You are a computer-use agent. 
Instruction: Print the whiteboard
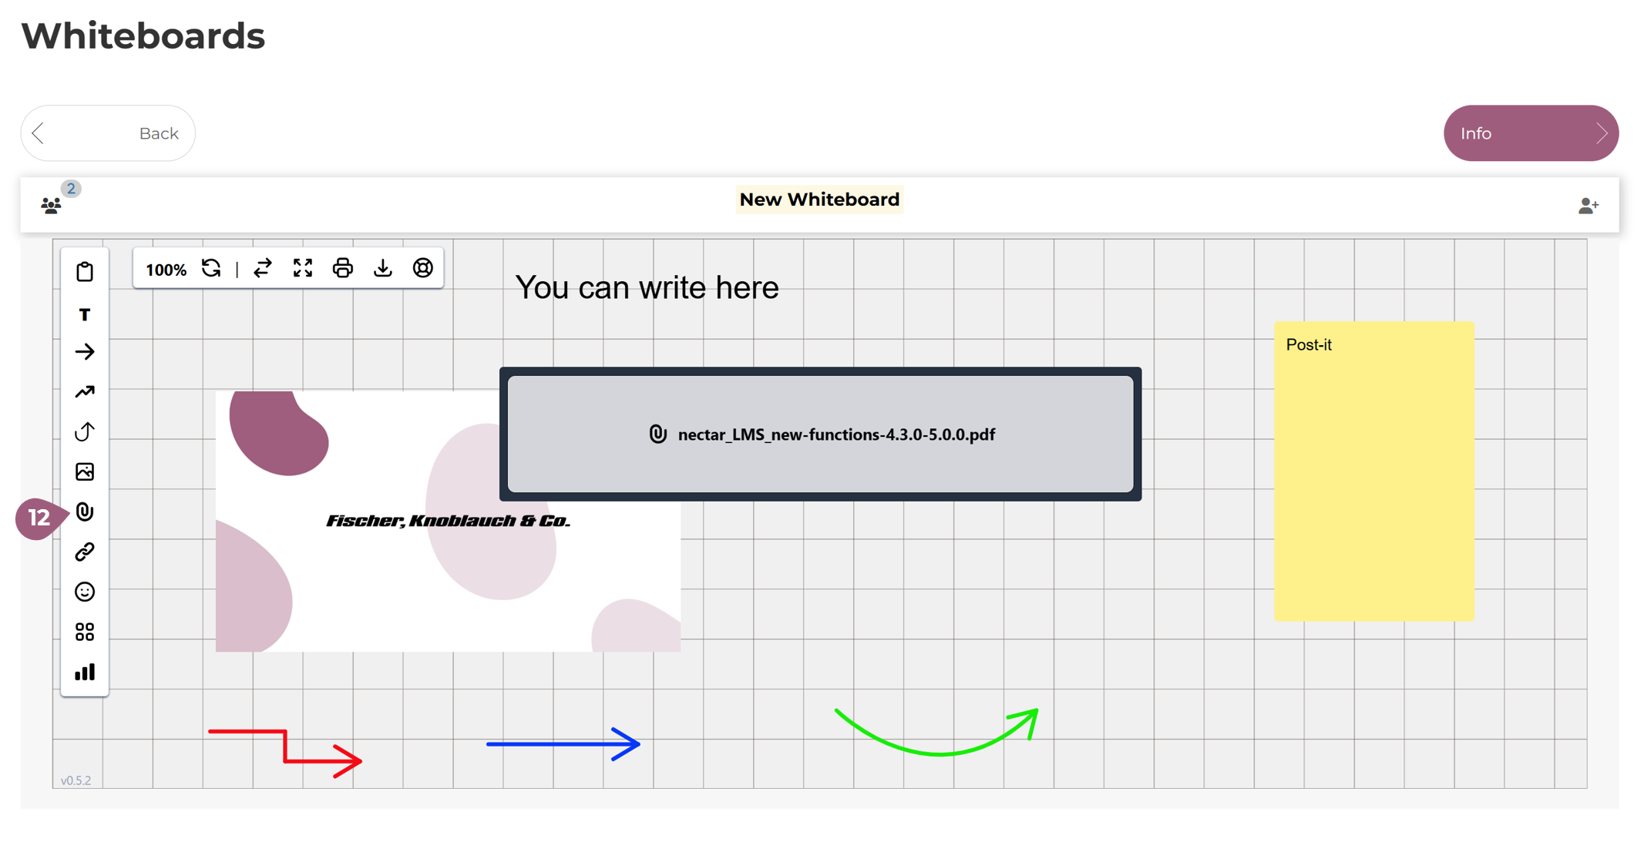[343, 268]
